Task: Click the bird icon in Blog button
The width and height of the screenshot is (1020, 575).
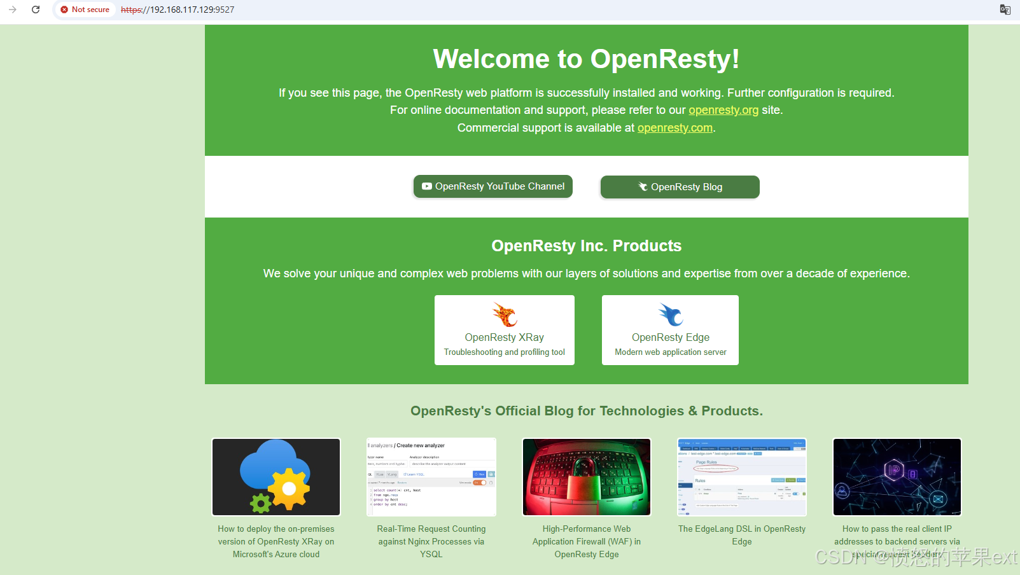Action: (643, 186)
